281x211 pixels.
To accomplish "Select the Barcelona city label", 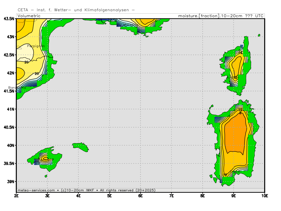I will coord(17,88).
